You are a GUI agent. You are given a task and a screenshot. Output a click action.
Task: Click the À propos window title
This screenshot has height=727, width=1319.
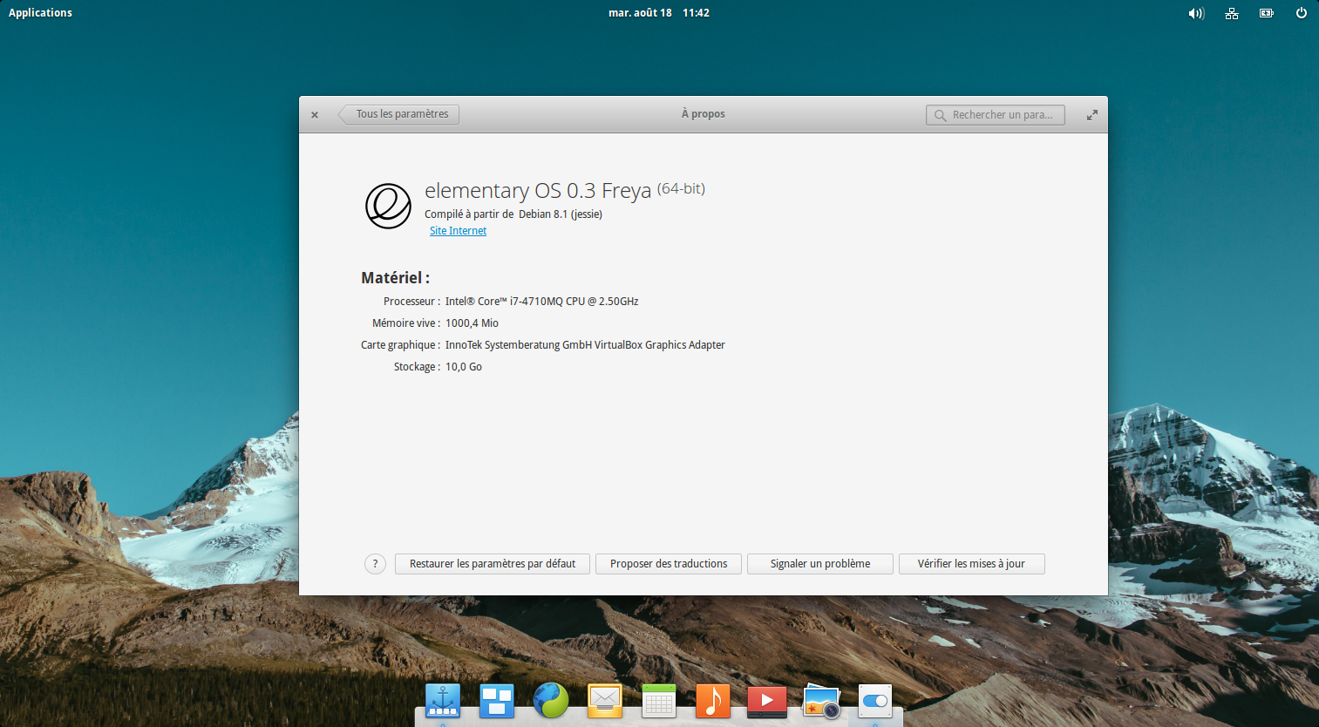tap(704, 114)
